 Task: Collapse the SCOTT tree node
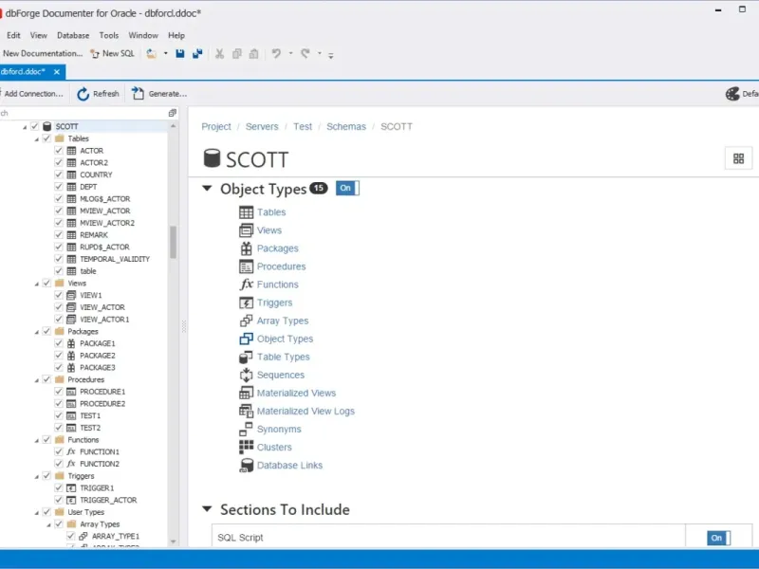click(x=25, y=127)
